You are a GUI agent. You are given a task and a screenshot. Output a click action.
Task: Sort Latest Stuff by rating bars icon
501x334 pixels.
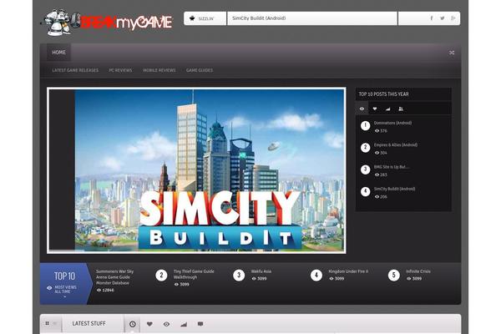(184, 324)
